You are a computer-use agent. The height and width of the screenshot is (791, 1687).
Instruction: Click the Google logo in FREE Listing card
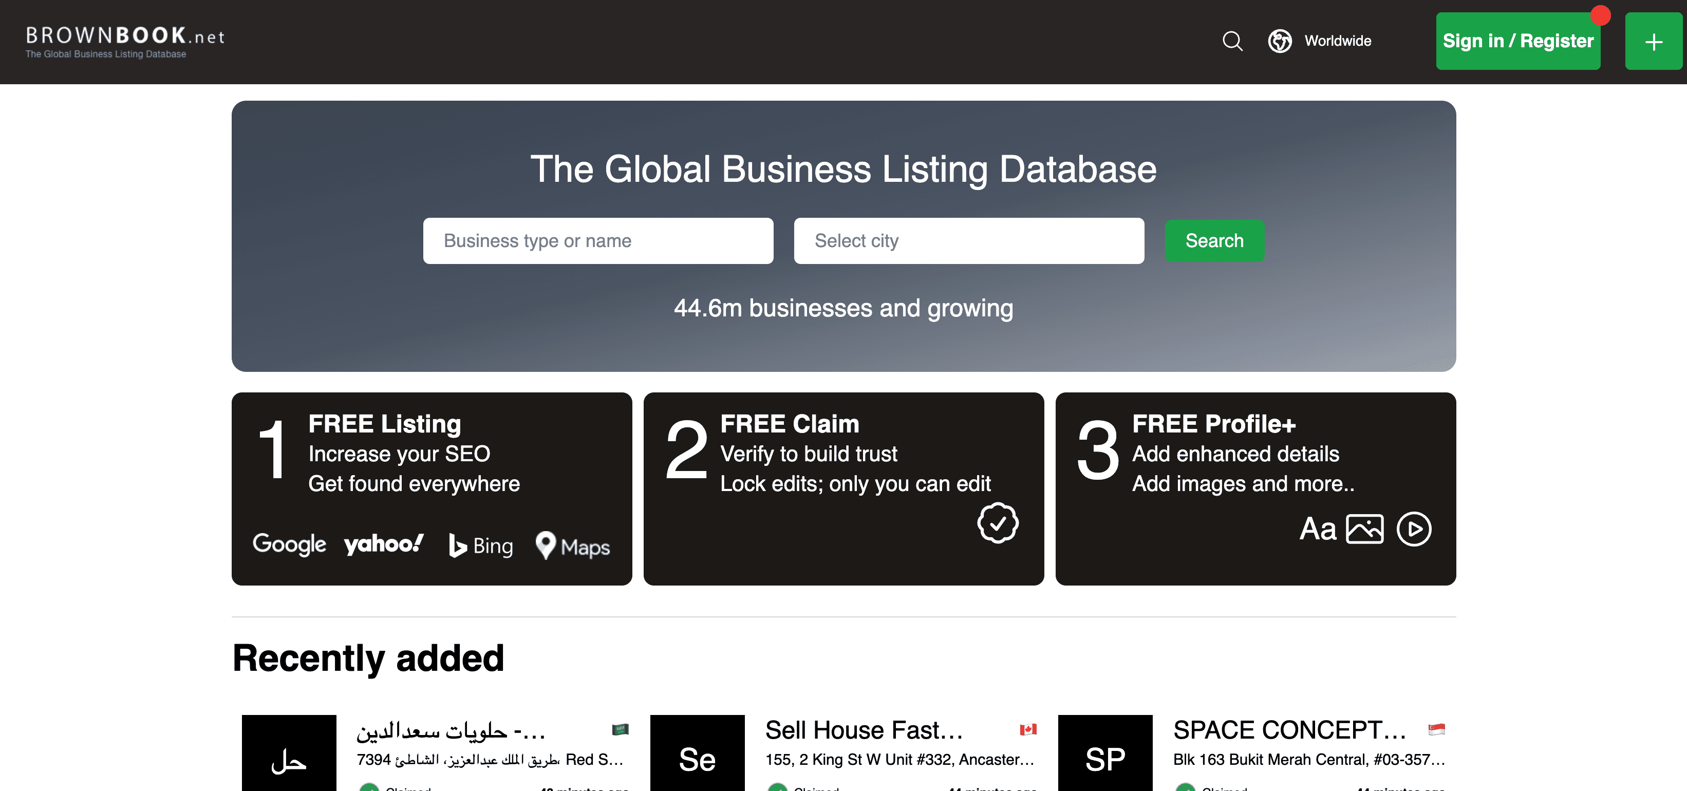click(x=289, y=544)
